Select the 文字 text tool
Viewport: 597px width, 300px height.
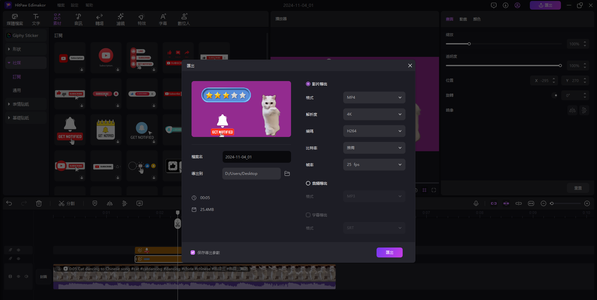pyautogui.click(x=36, y=19)
